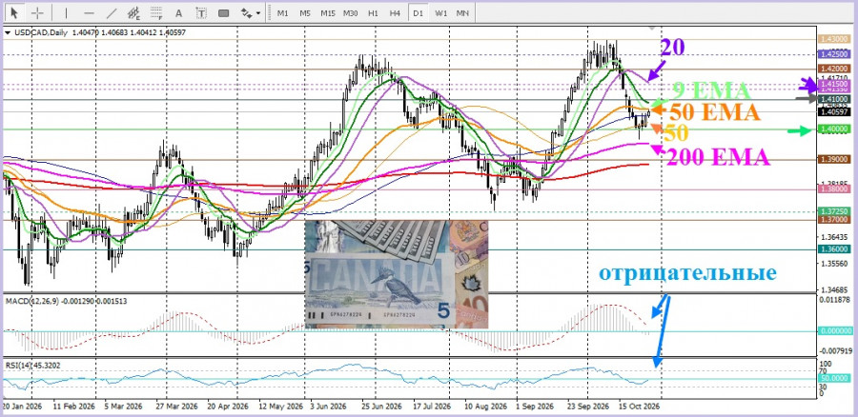Click the 15 Oct 2026 date label
The height and width of the screenshot is (417, 858).
click(639, 407)
